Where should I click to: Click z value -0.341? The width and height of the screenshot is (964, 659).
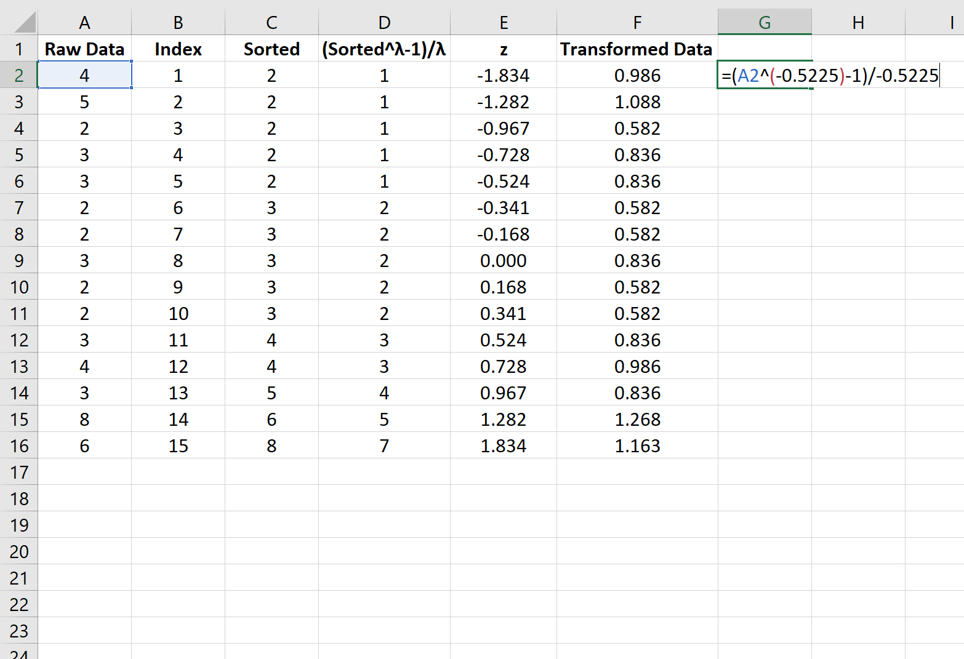click(504, 207)
